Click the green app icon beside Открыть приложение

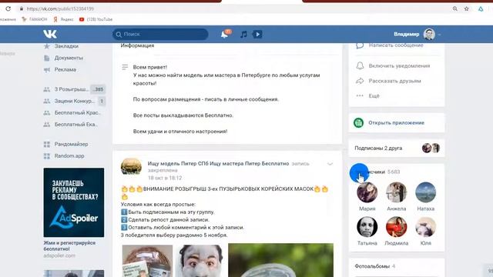359,123
